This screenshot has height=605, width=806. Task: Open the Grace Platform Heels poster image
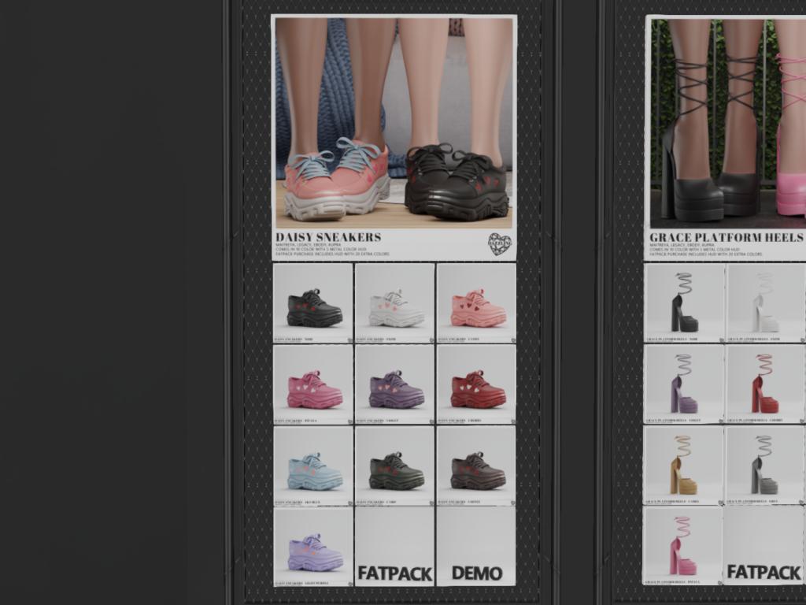(726, 122)
